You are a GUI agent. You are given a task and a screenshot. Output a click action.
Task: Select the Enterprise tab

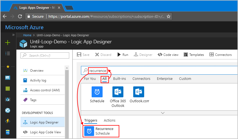coord(164,79)
